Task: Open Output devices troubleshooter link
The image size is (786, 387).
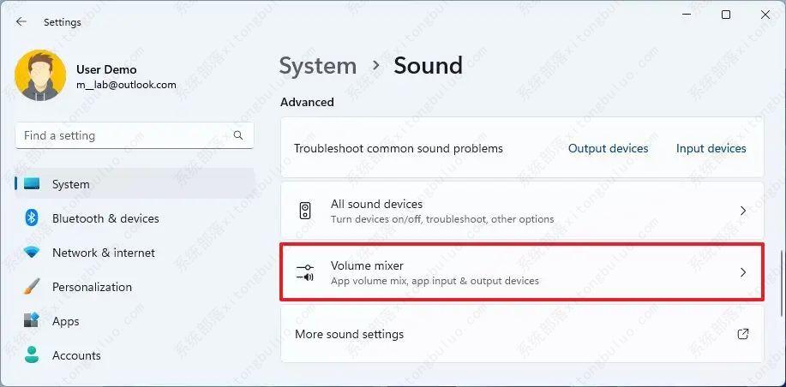Action: point(609,148)
